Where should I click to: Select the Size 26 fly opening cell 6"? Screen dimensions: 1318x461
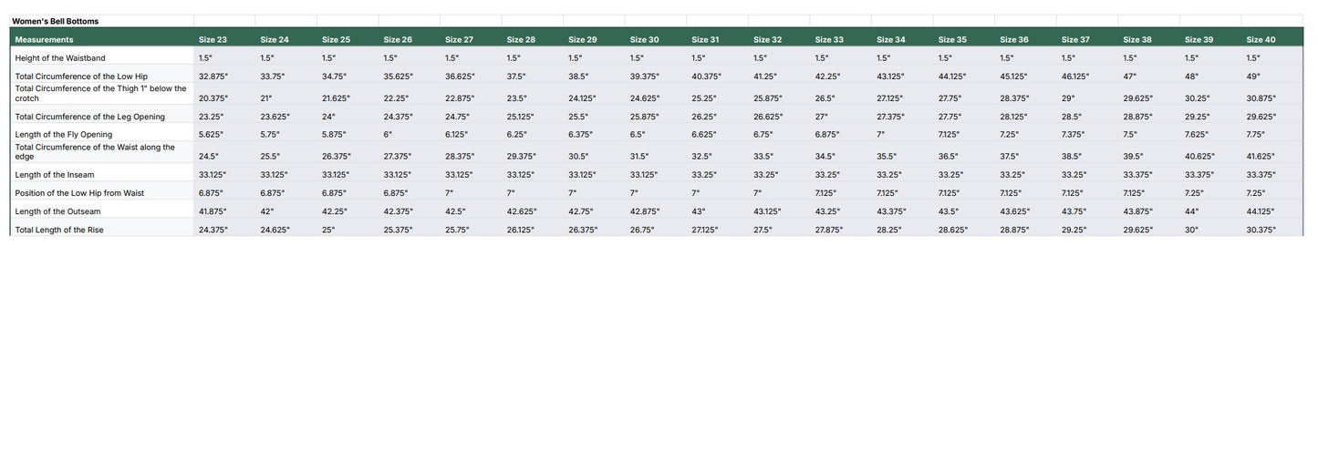(389, 135)
